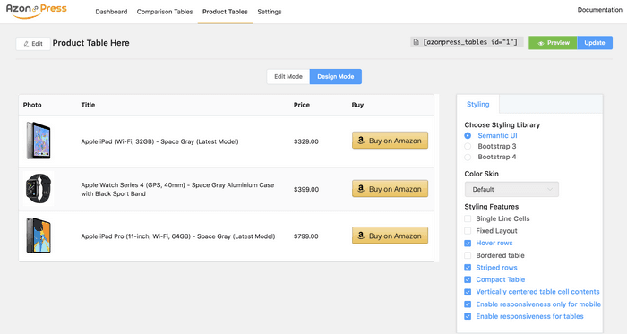Switch to the Styling tab
The image size is (627, 334).
(477, 104)
